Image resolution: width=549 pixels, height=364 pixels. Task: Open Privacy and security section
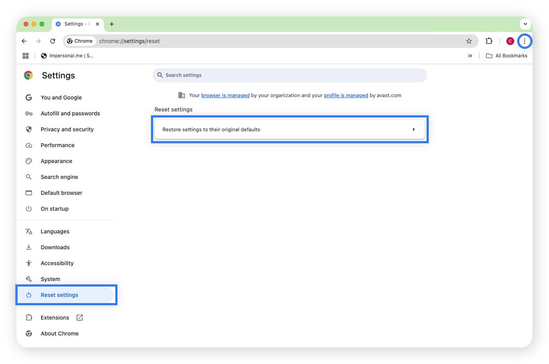67,129
